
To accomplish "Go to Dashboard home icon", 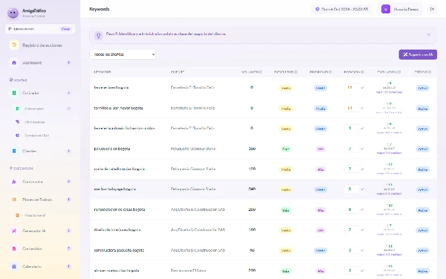I will [14, 62].
